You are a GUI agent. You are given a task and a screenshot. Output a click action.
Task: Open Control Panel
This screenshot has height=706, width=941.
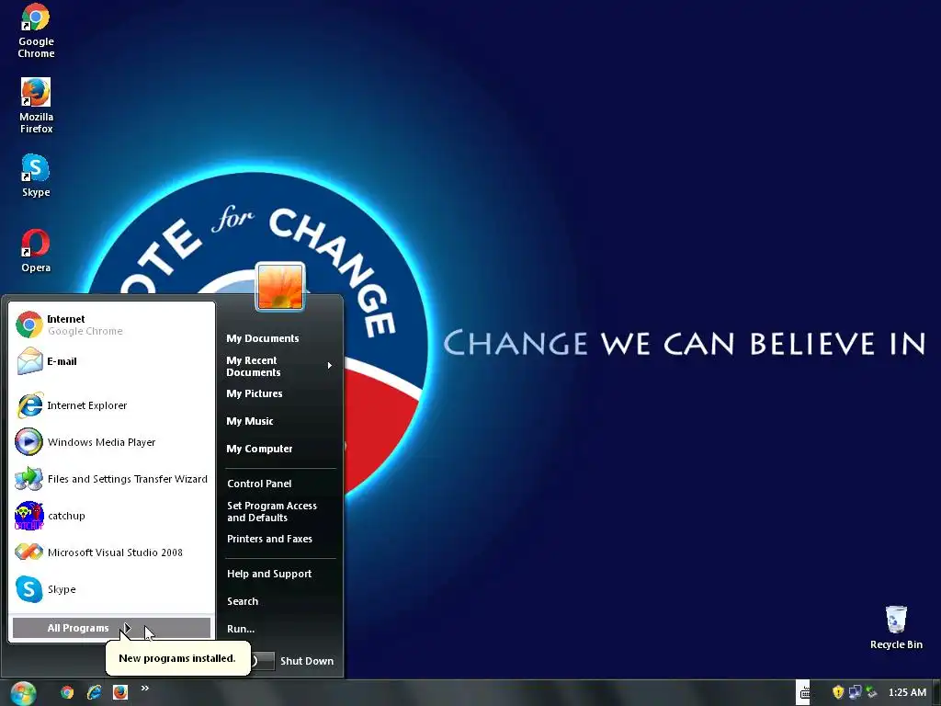[259, 484]
